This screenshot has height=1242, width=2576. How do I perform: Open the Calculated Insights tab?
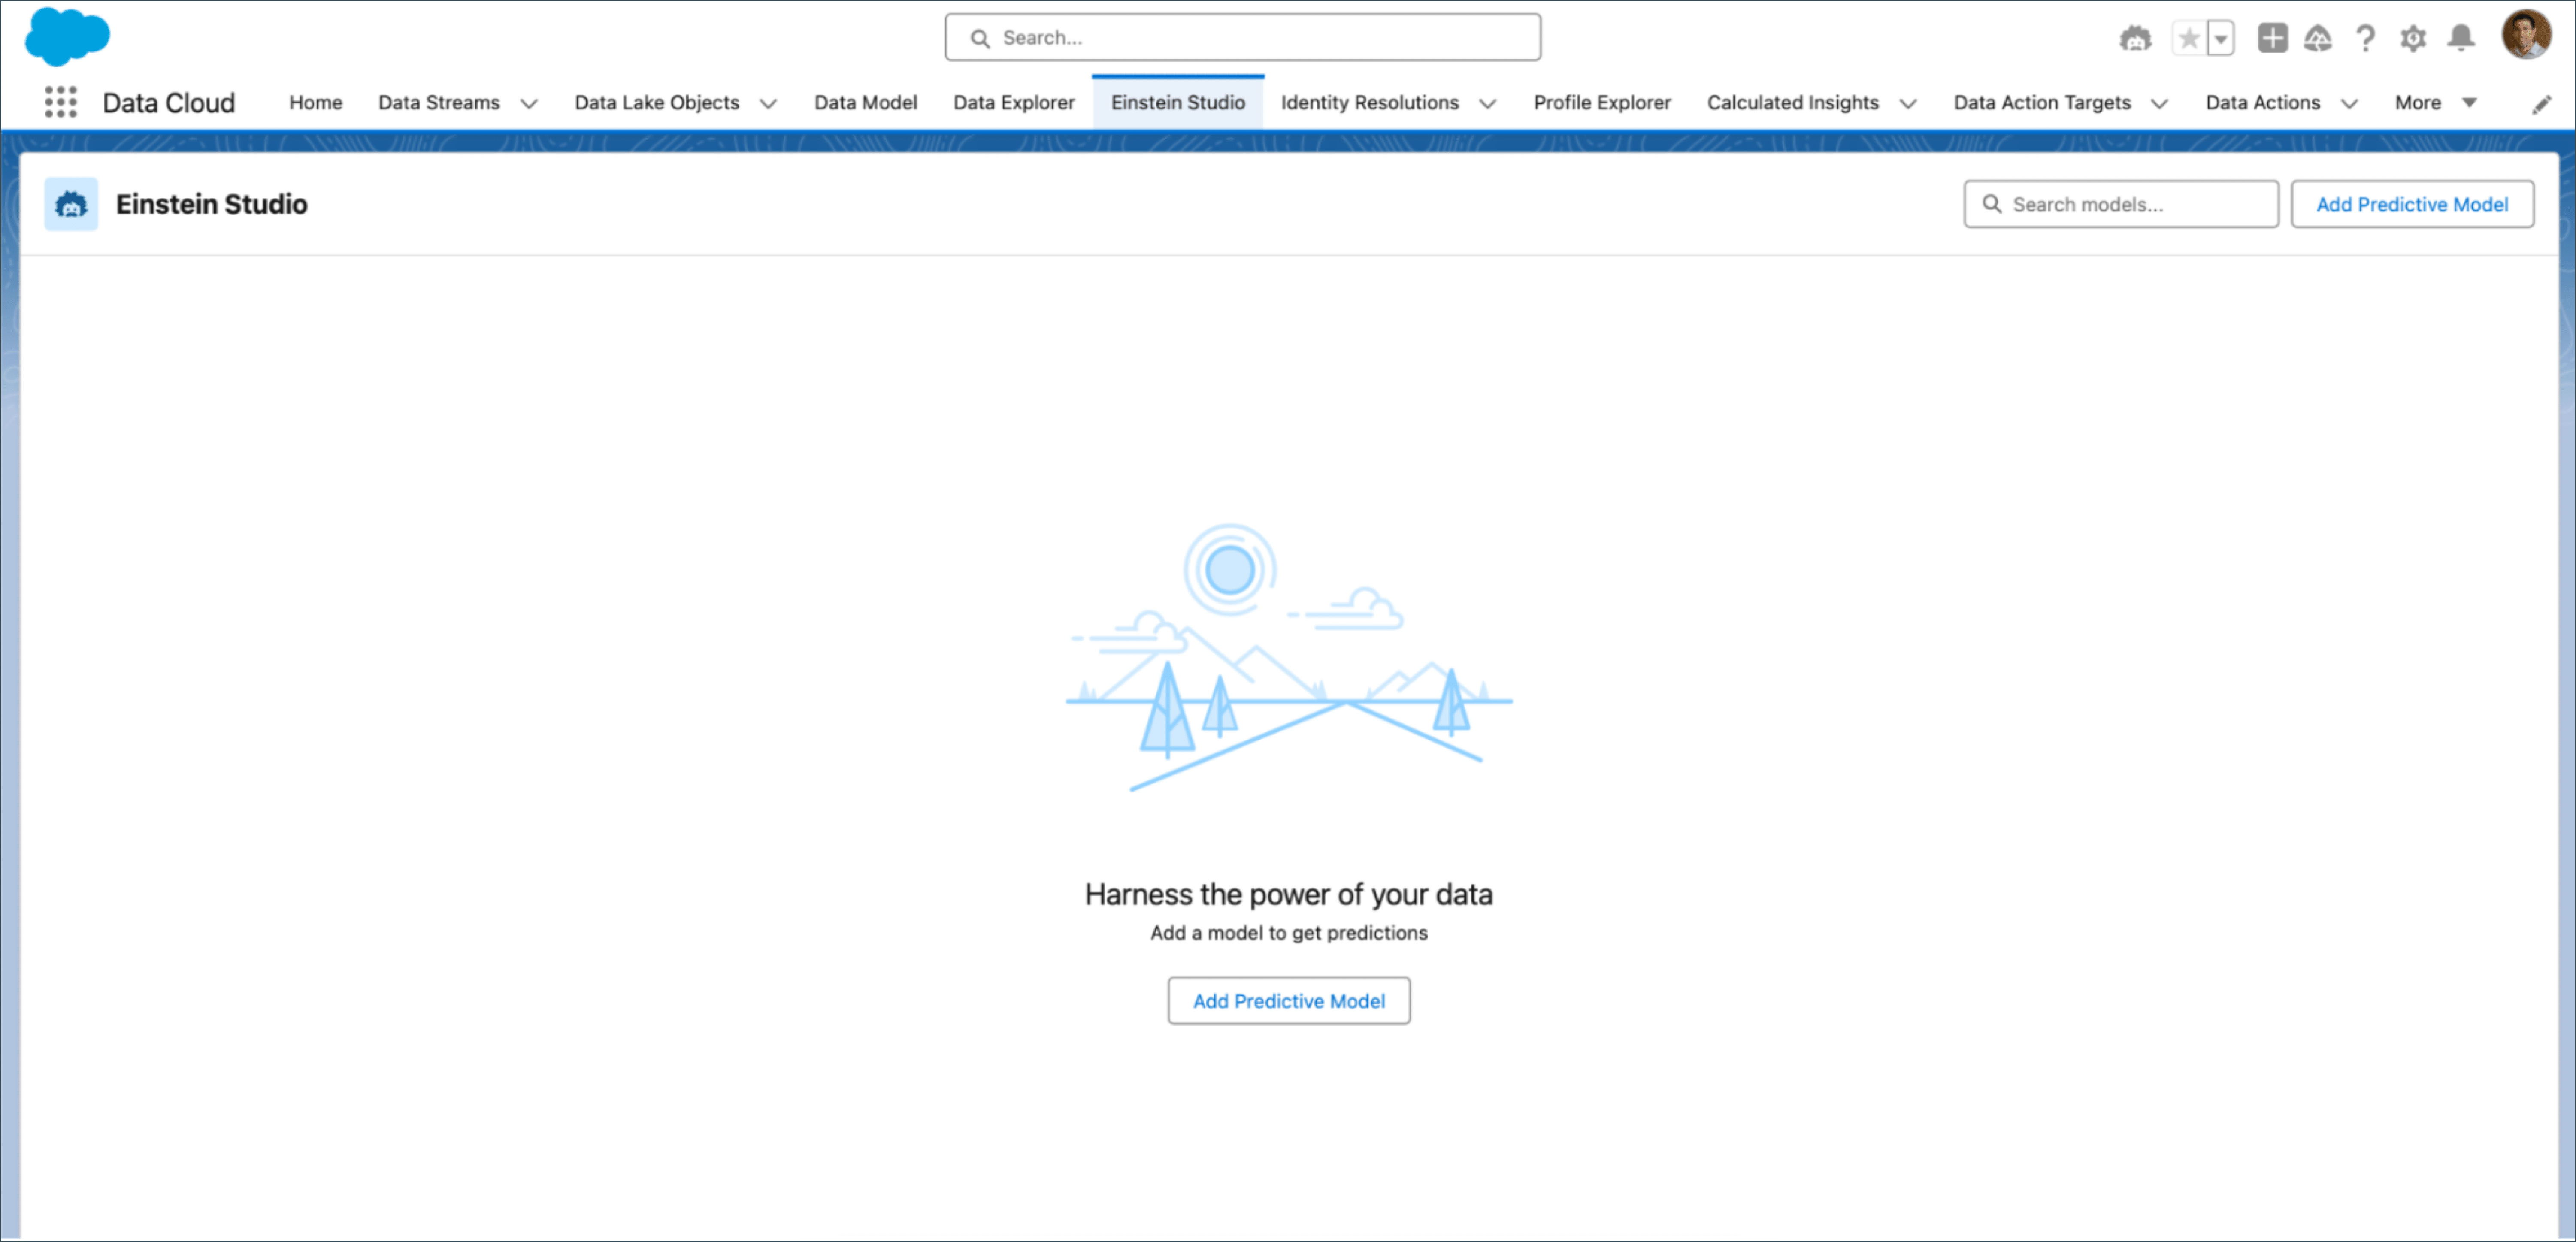[1792, 102]
